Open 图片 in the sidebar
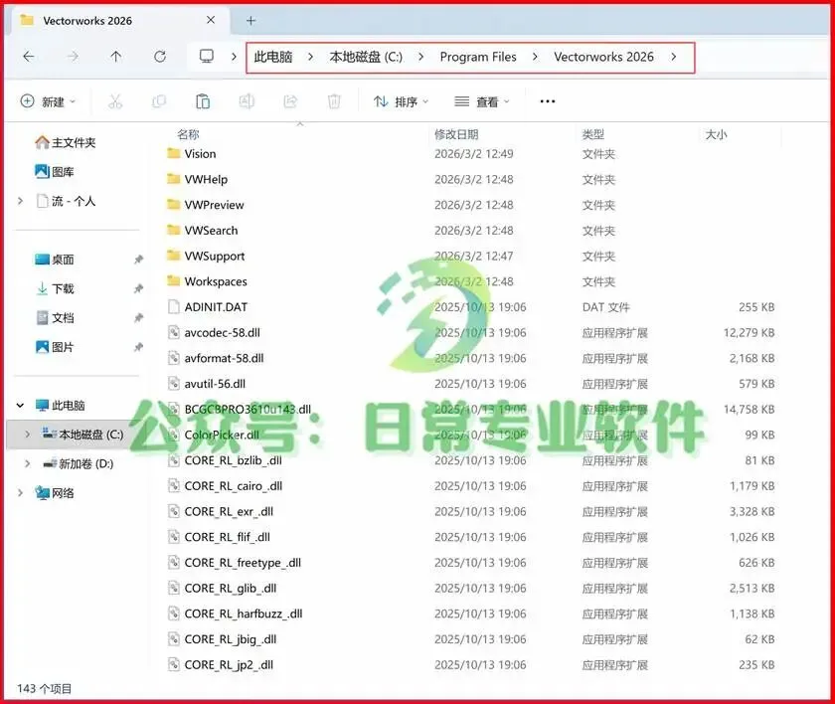This screenshot has width=835, height=704. coord(55,347)
